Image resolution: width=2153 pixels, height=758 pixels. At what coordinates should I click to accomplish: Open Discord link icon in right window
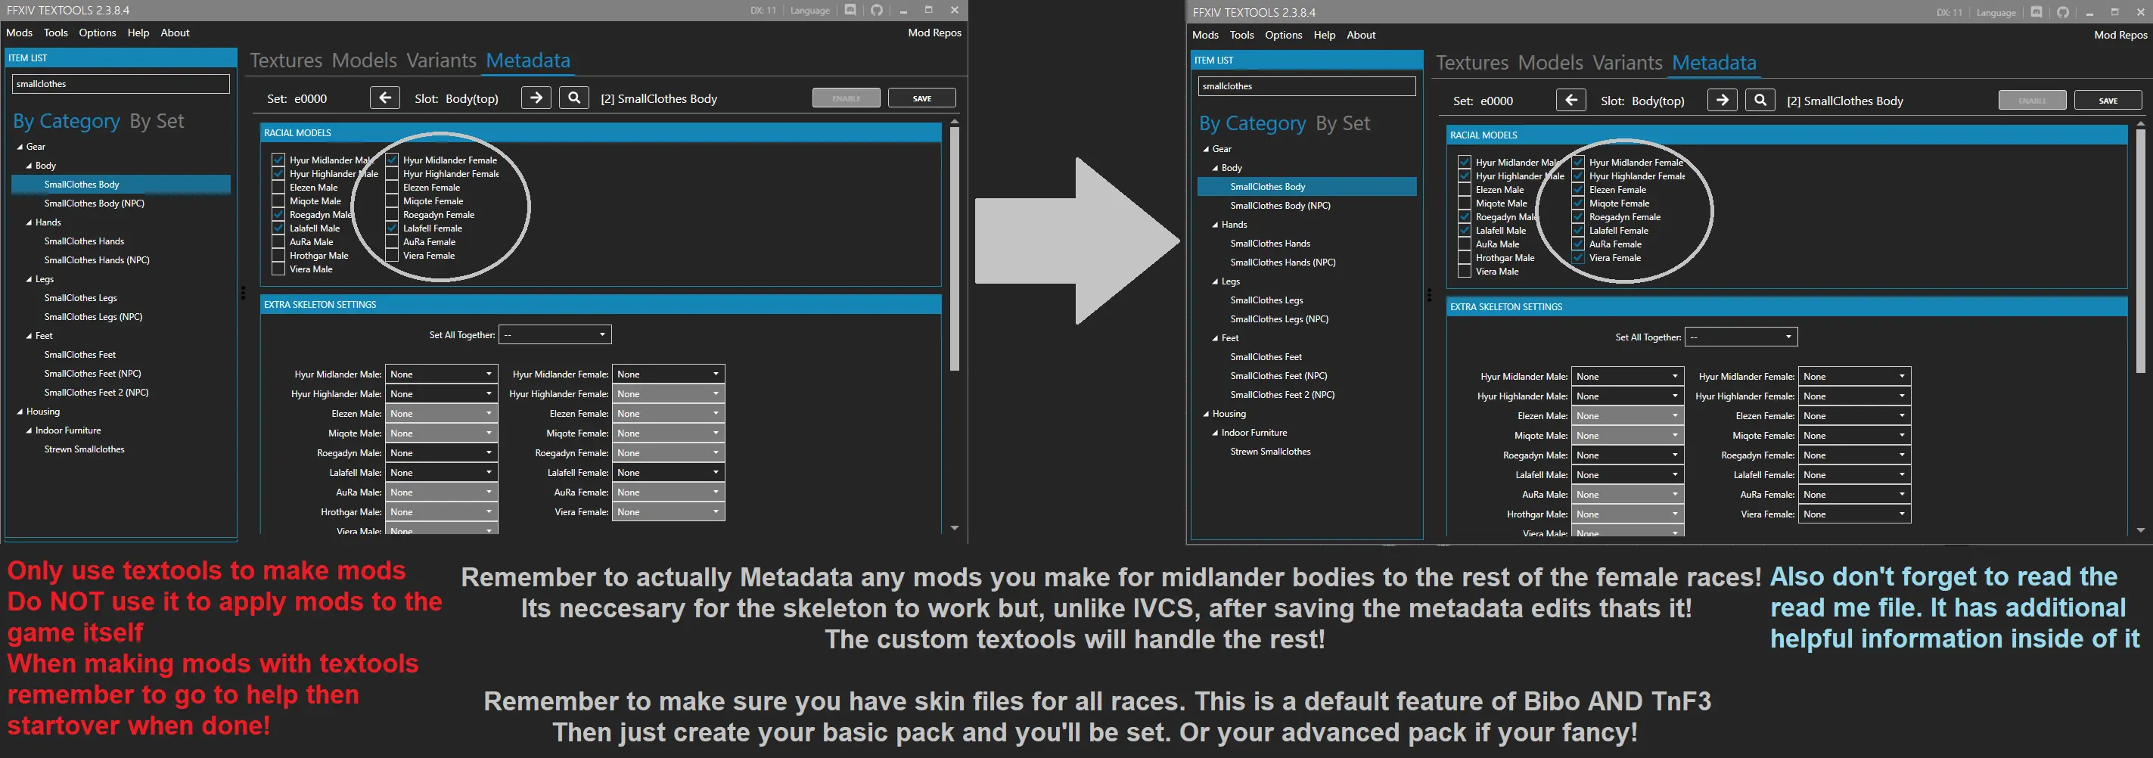pos(2036,13)
